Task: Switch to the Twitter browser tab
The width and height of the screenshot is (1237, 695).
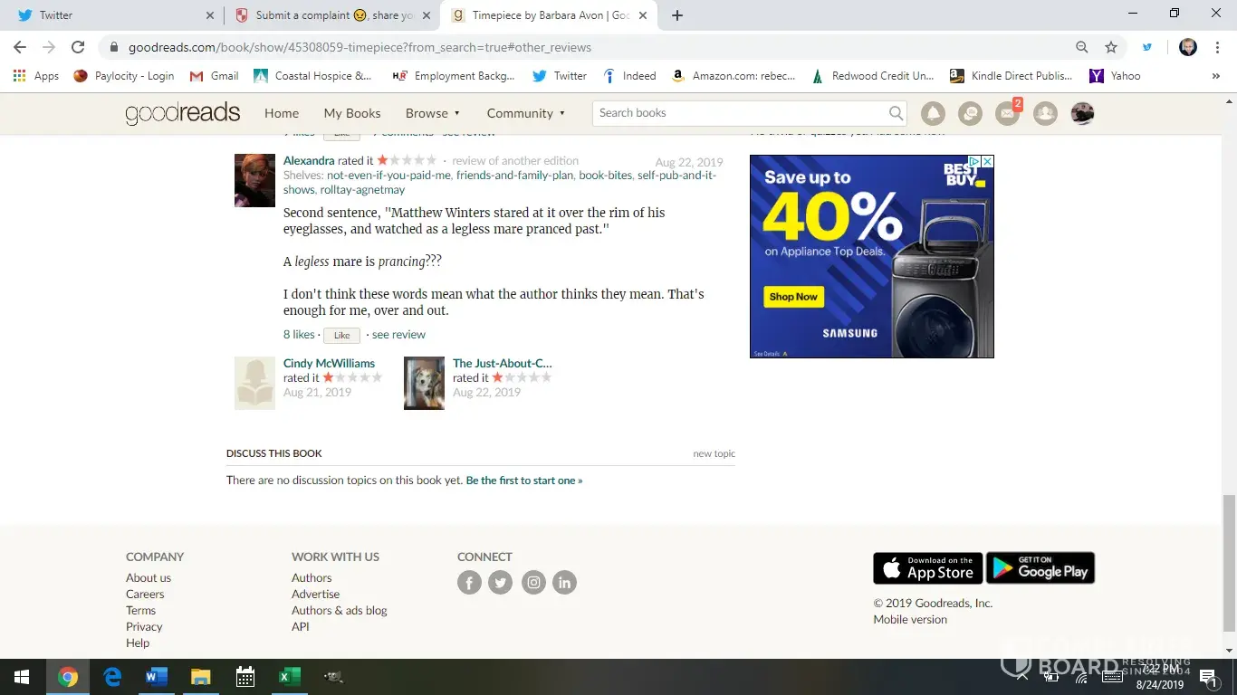Action: 109,15
